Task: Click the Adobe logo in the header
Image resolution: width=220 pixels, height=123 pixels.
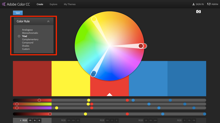Action: click(x=209, y=4)
